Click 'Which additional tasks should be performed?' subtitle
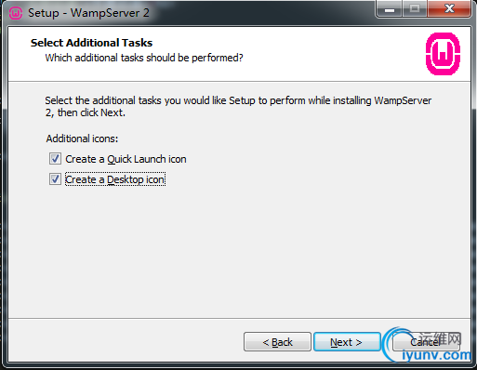477x370 pixels. tap(144, 58)
